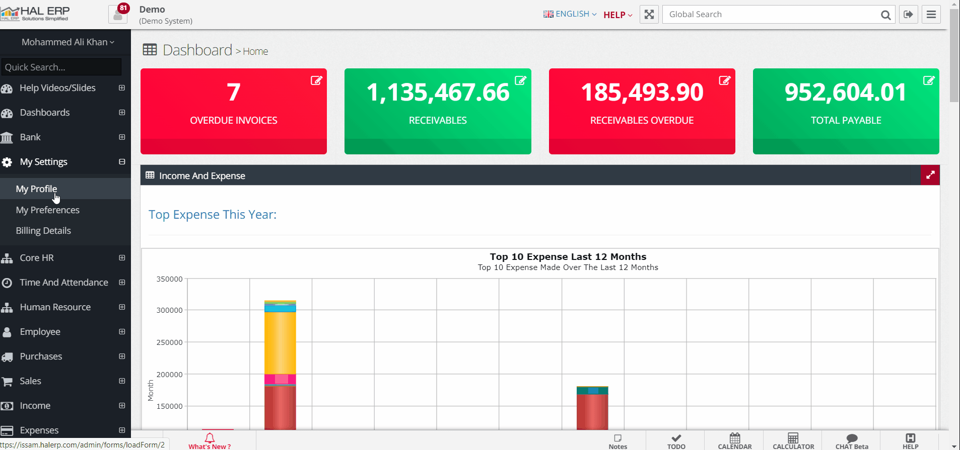Click the teal segment of shorter bar

[x=592, y=391]
